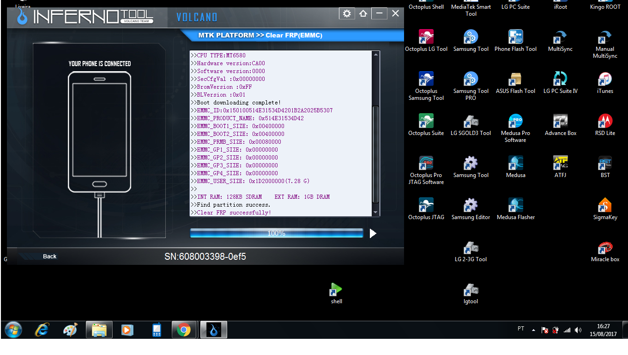Open MultiSync desktop icon
Screen dimensions: 628x355
coord(560,41)
